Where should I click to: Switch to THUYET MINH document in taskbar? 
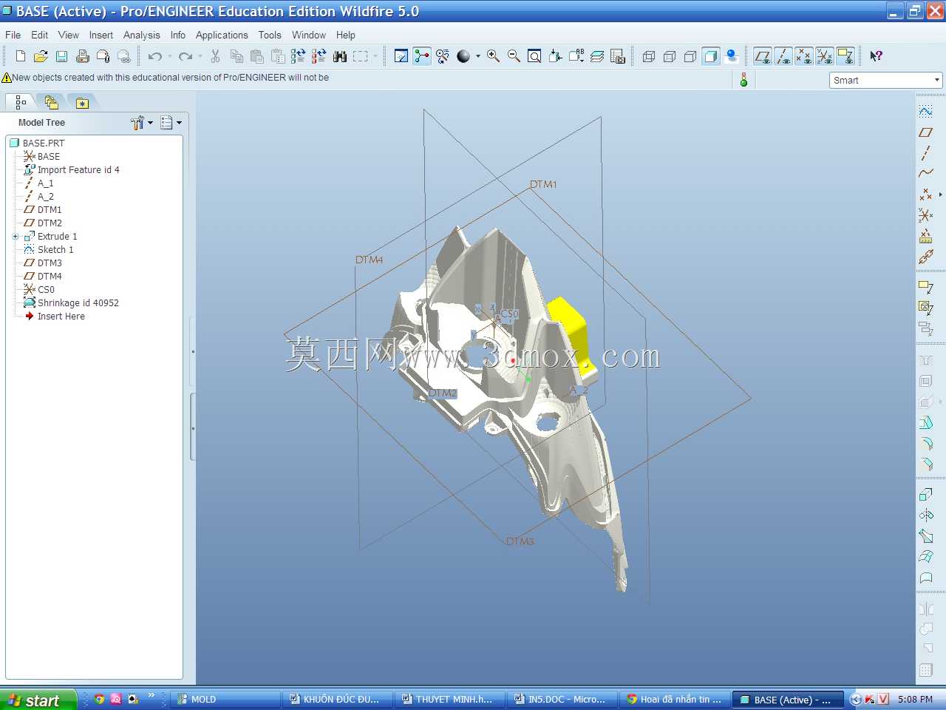point(451,700)
